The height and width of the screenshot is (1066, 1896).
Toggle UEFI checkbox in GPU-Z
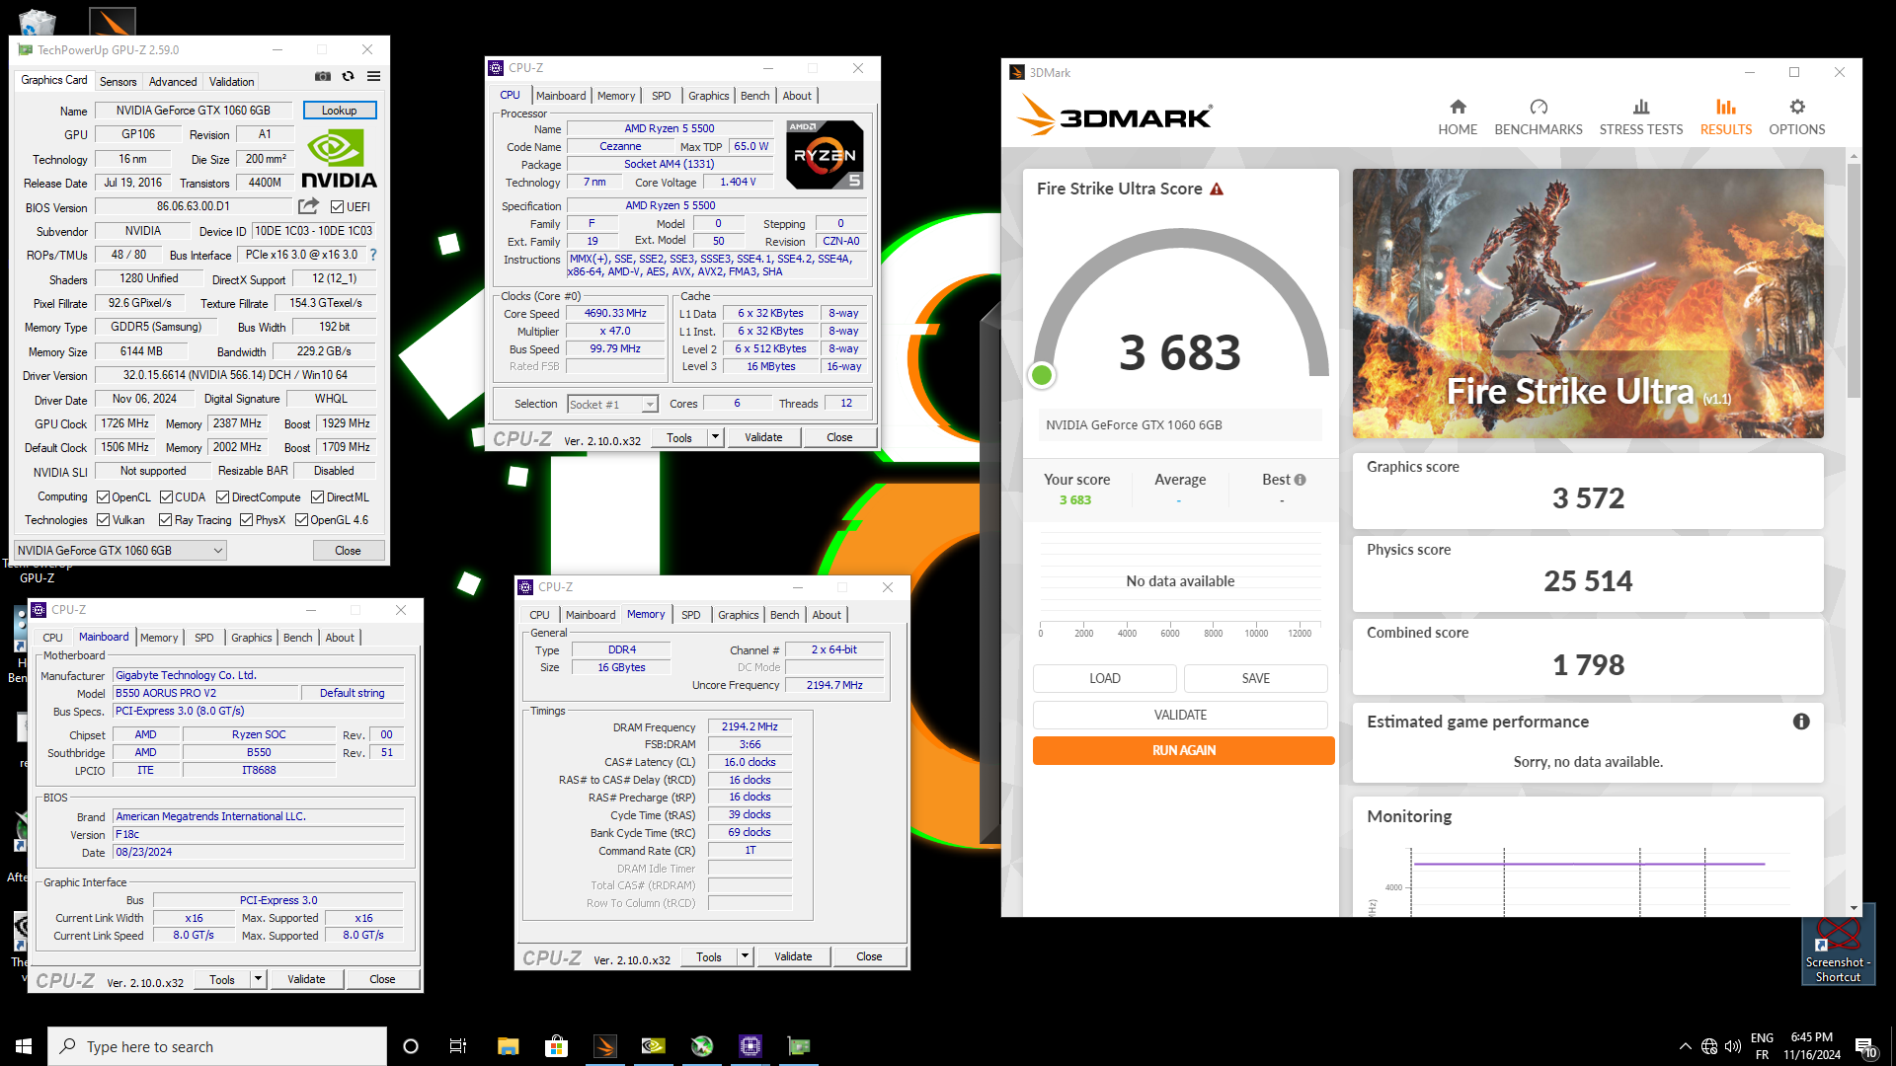pos(338,206)
